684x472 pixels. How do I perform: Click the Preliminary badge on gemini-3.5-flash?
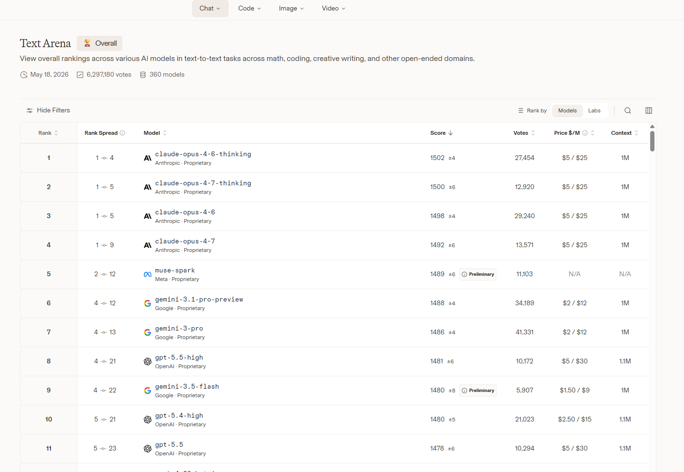tap(478, 391)
